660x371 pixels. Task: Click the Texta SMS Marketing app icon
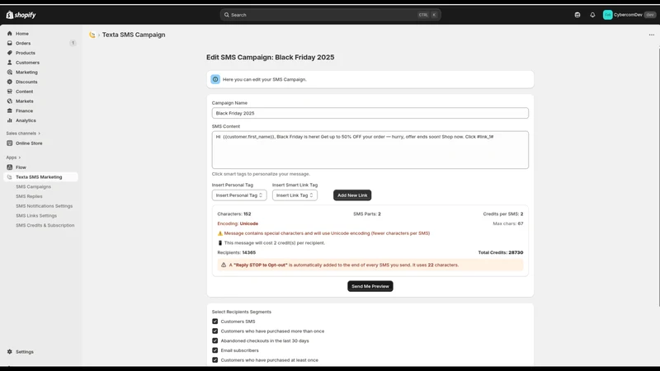point(10,177)
